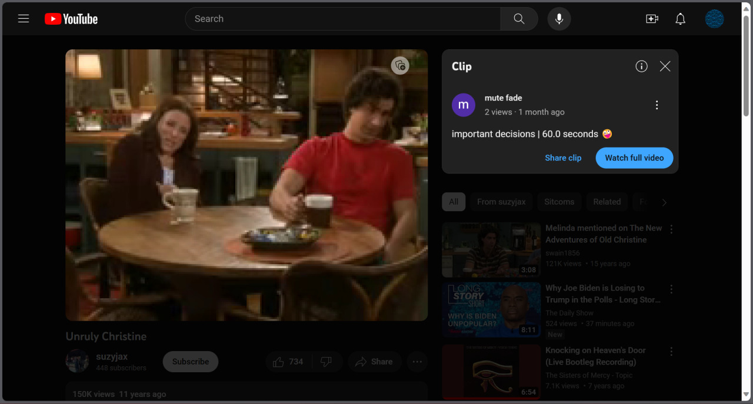Click The Daily Show channel name
753x404 pixels.
569,313
